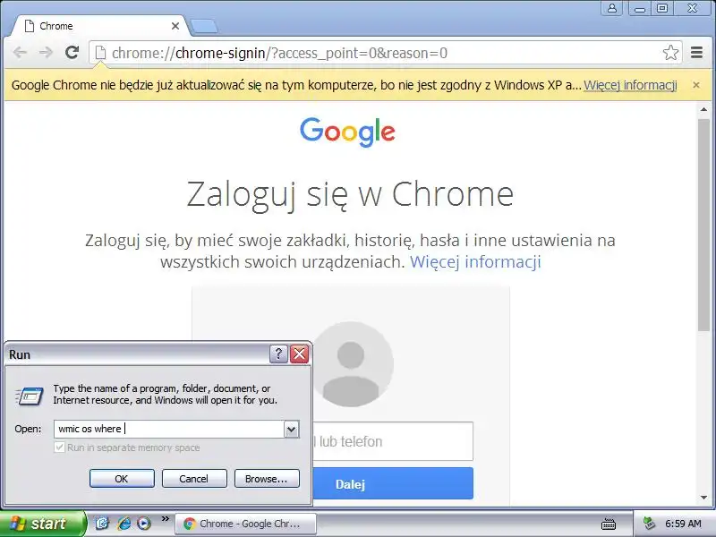
Task: Close the Run dialog
Action: point(300,354)
